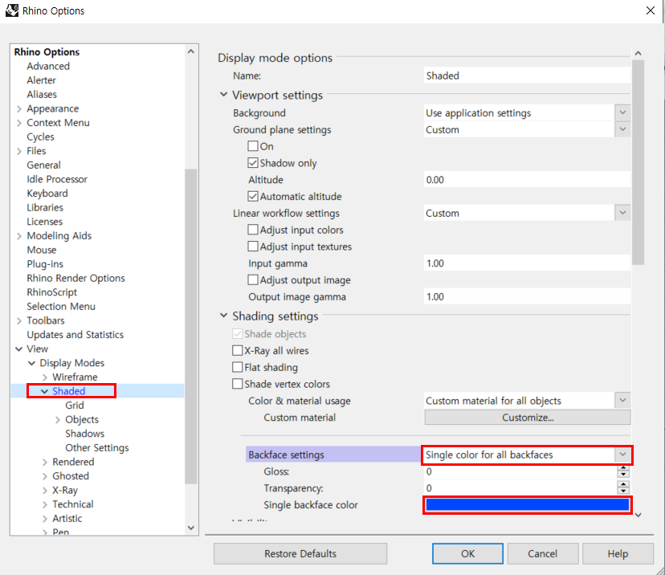This screenshot has height=575, width=665.
Task: Expand the Toolbars tree node
Action: (x=19, y=321)
